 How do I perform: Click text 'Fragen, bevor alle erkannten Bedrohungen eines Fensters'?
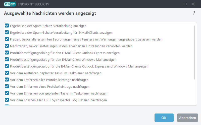[52, 39]
